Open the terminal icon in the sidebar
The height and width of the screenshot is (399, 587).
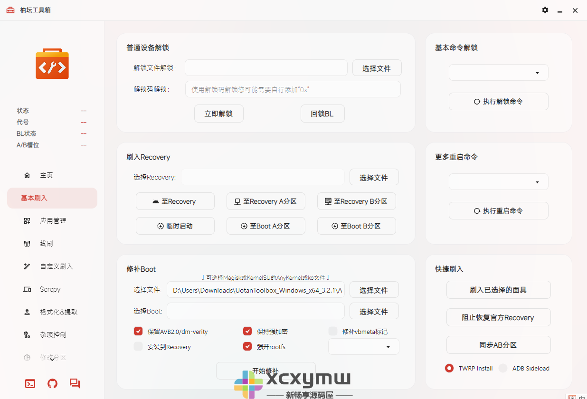coord(30,383)
